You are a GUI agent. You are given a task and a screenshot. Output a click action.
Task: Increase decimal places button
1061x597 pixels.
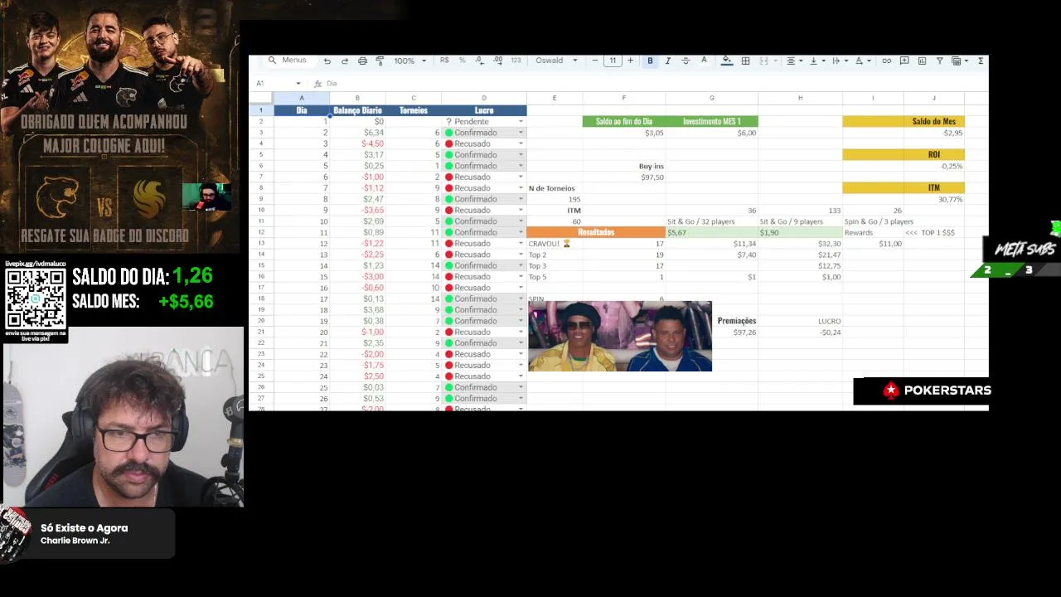coord(497,61)
